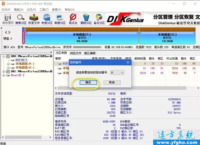Click the partition table's left scroll arrow

click(56, 88)
